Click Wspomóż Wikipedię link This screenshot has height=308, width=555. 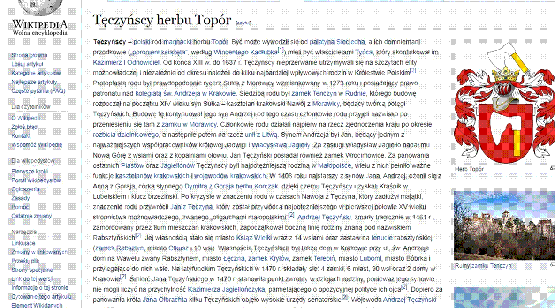[37, 144]
